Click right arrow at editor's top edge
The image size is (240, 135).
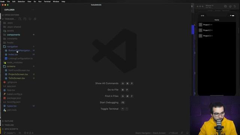(x=192, y=6)
